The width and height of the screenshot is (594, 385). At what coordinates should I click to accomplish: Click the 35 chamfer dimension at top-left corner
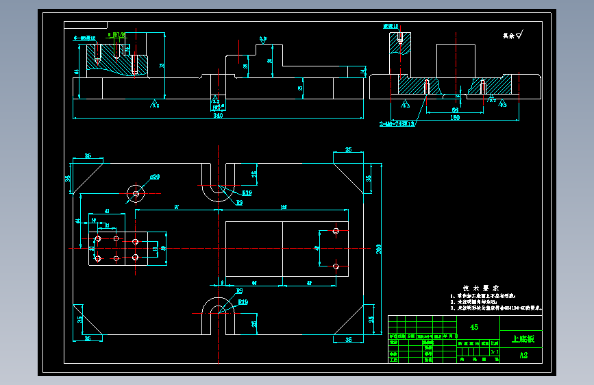point(88,156)
